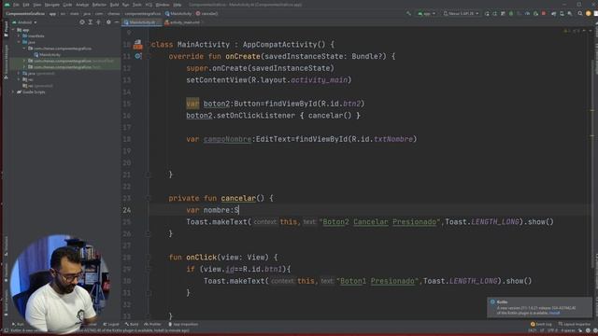Open the VCS menu
This screenshot has height=336, width=598.
pyautogui.click(x=149, y=5)
